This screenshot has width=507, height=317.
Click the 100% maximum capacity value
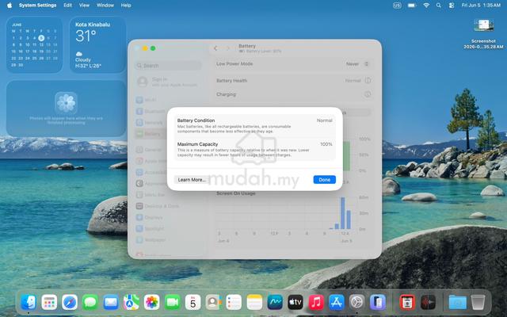click(326, 144)
